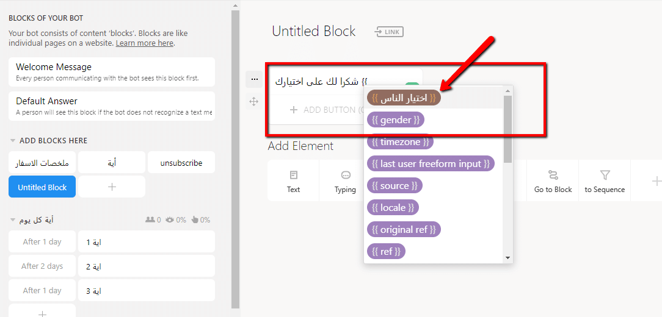Open the Welcome Message block

pyautogui.click(x=112, y=72)
